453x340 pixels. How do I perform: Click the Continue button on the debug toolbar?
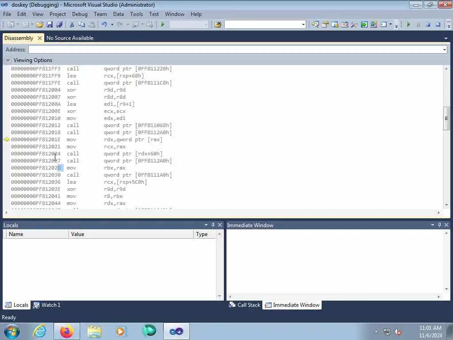point(408,25)
